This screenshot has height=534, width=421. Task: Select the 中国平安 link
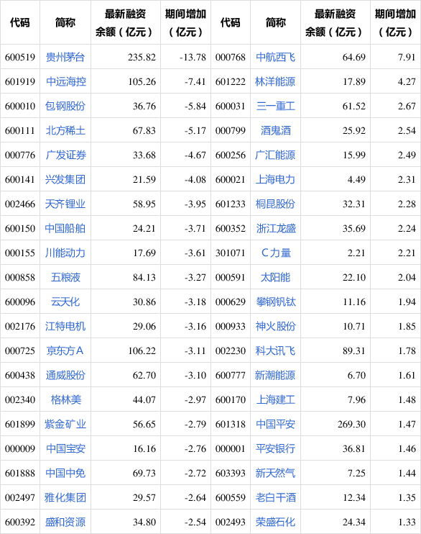(275, 424)
